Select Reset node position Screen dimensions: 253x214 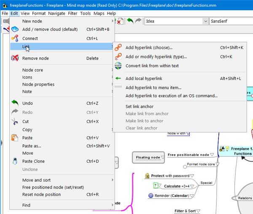(x=62, y=194)
